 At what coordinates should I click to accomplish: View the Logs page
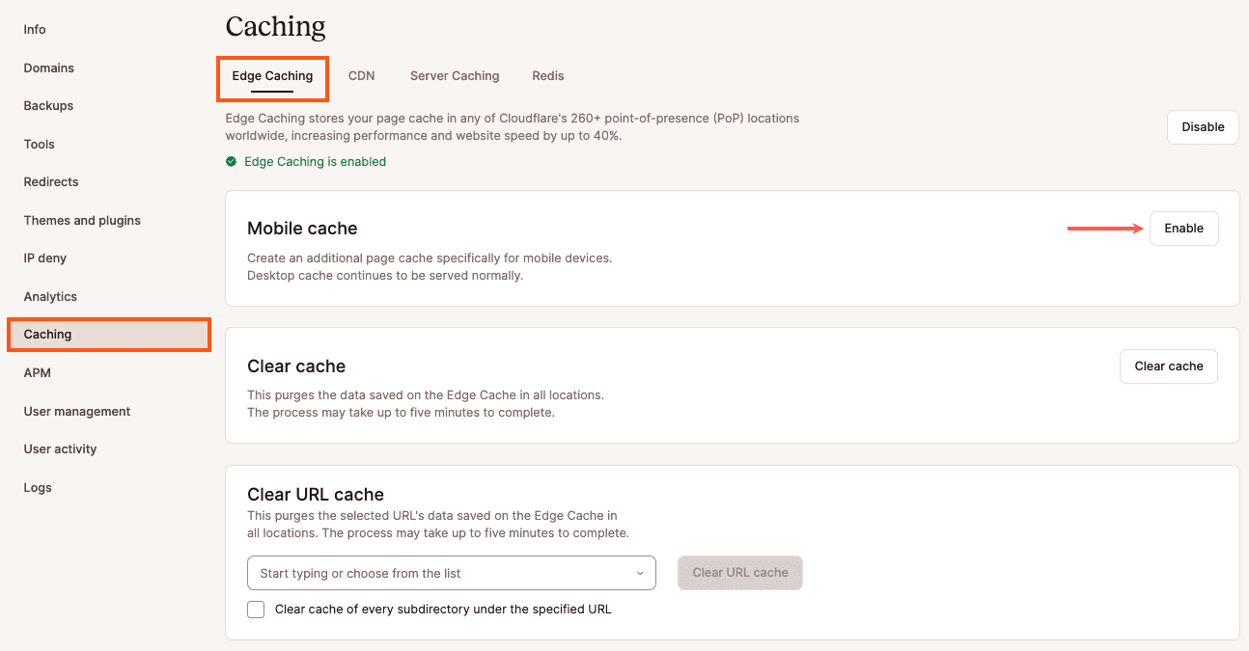(x=37, y=487)
